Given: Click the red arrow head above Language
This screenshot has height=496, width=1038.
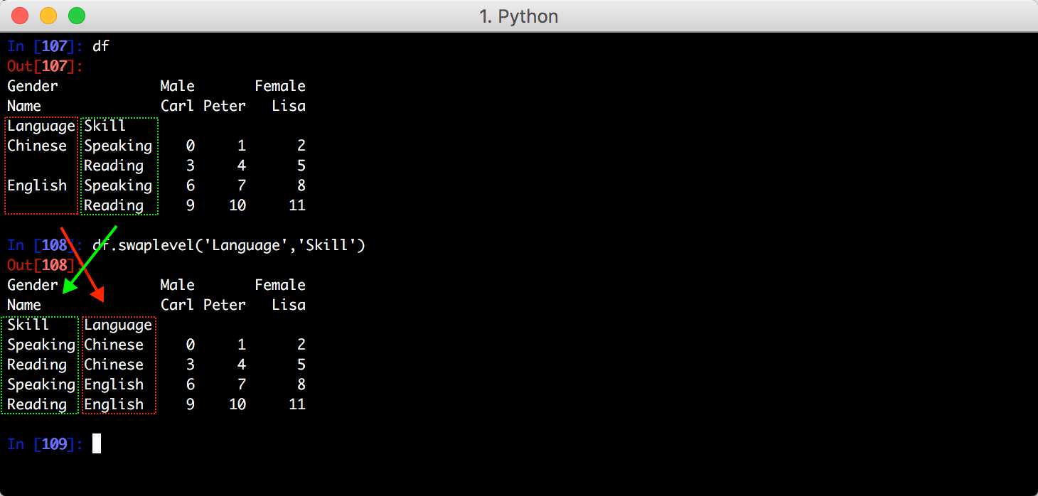Looking at the screenshot, I should pos(97,293).
